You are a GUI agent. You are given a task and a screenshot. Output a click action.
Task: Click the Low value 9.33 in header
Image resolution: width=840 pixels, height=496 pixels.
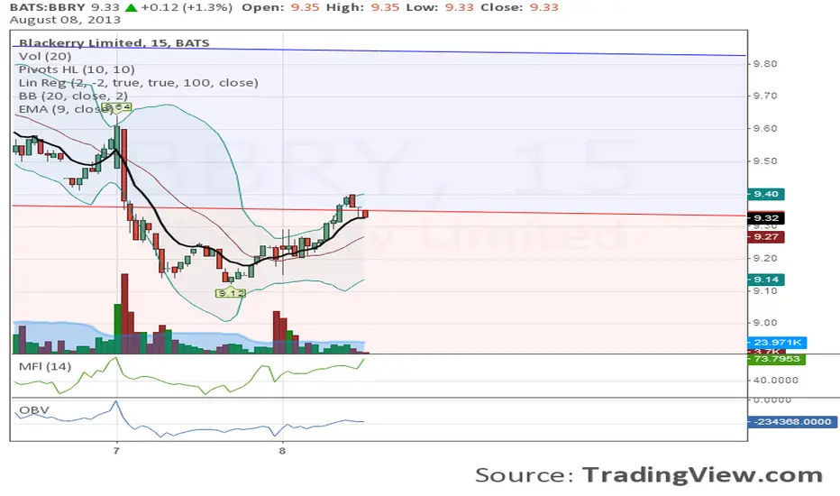click(x=460, y=7)
